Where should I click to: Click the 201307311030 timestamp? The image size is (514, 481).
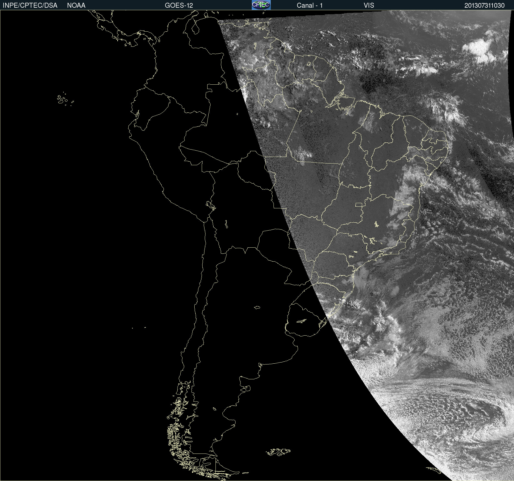pyautogui.click(x=485, y=5)
